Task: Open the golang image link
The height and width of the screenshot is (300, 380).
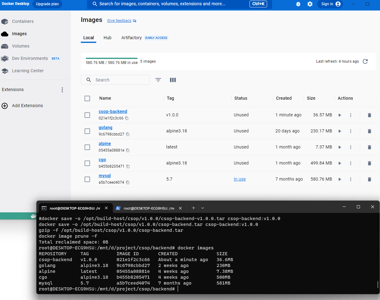Action: (105, 127)
